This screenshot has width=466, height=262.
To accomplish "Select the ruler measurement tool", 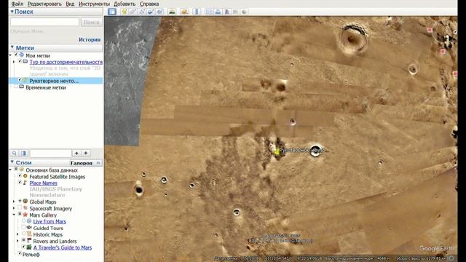I will (x=196, y=12).
